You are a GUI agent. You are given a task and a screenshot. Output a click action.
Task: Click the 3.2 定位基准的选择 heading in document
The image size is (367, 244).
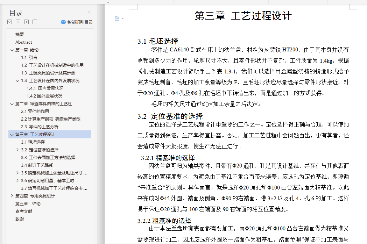[170, 116]
